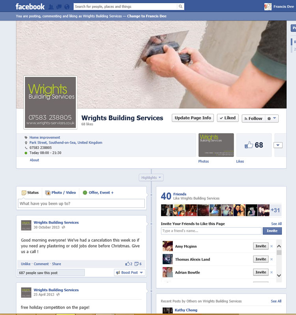Click the search people, places and things field
This screenshot has width=296, height=315.
point(126,6)
